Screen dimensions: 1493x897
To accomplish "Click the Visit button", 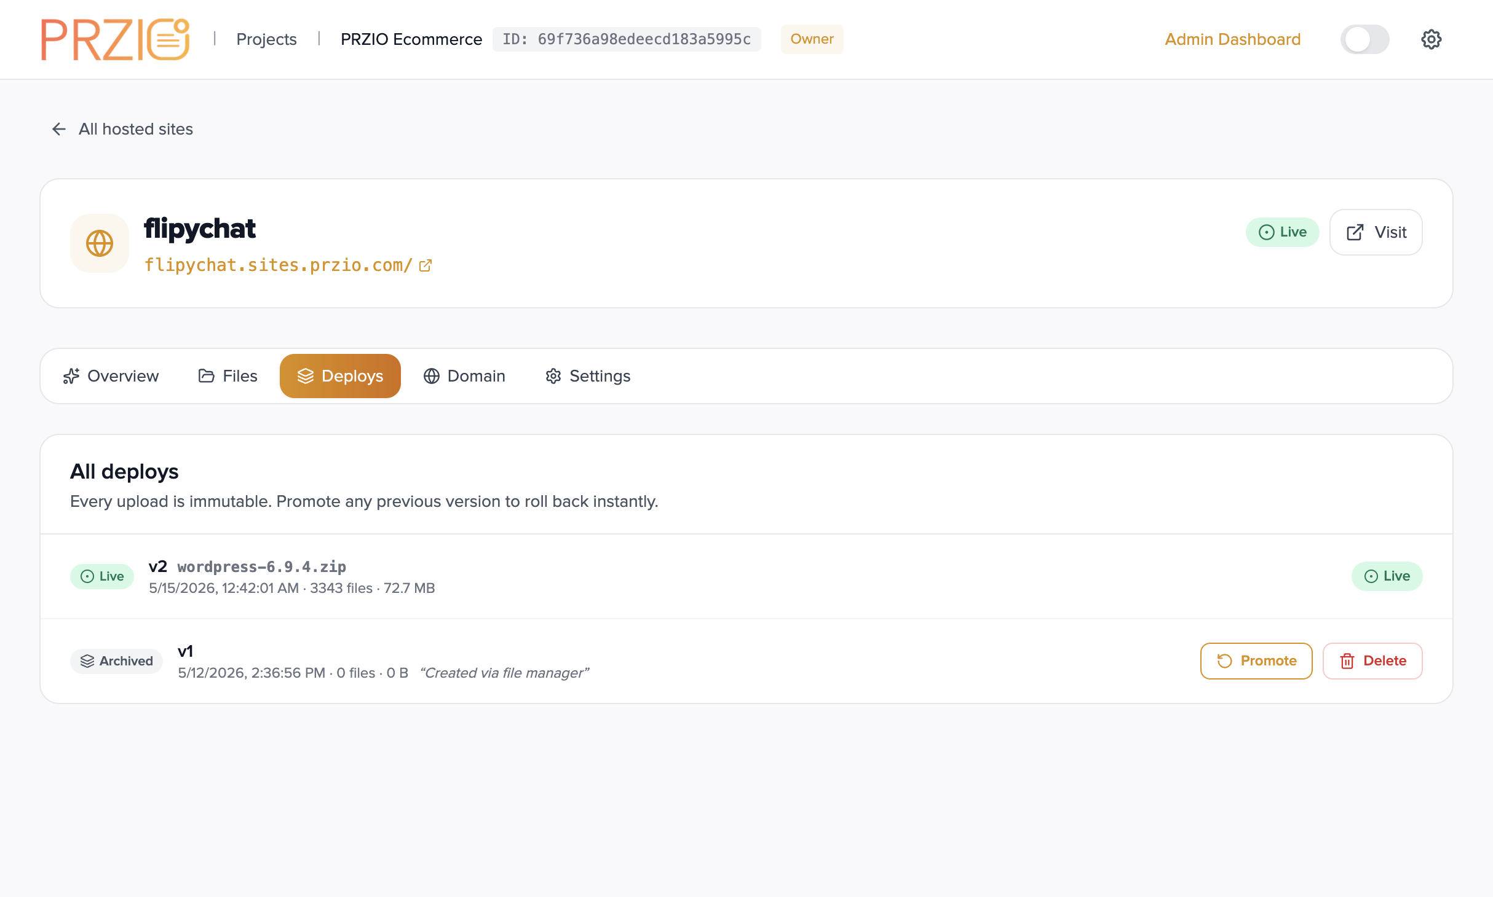I will click(1376, 232).
